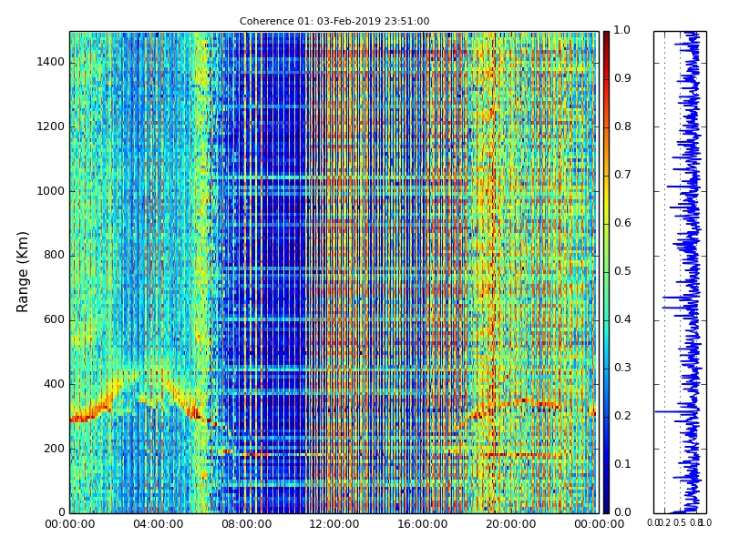Click the colorbar 0.4 label

pos(622,319)
